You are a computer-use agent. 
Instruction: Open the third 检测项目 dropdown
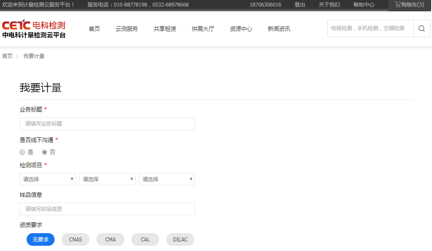click(167, 179)
